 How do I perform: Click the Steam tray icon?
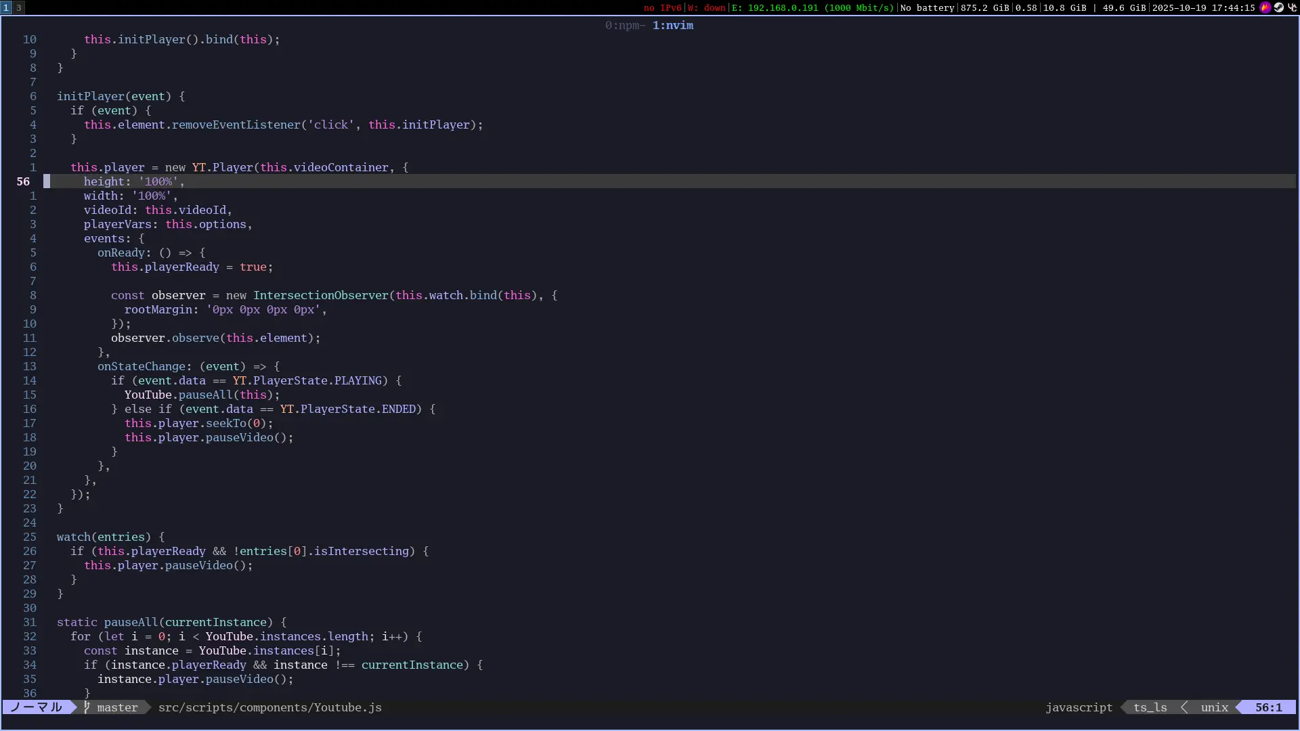[x=1278, y=7]
